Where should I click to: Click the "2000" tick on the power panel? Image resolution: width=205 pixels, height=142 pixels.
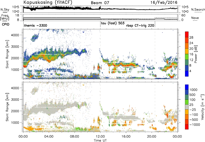tap(15, 58)
